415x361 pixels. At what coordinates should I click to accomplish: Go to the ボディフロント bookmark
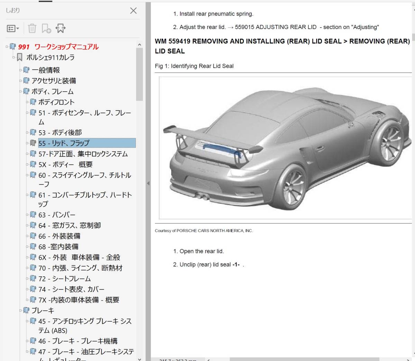click(x=56, y=102)
